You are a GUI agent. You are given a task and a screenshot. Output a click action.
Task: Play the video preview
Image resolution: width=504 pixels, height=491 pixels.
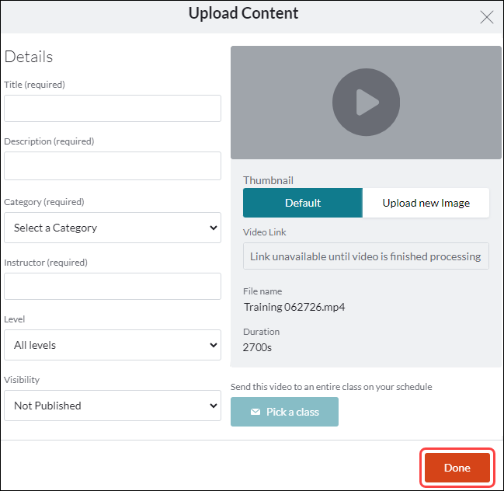click(x=366, y=103)
